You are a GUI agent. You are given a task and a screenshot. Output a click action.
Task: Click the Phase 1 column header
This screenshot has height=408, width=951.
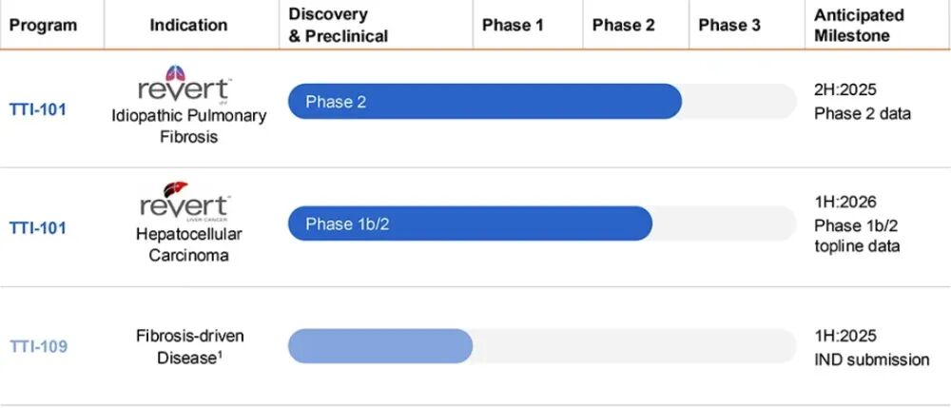[x=513, y=26]
